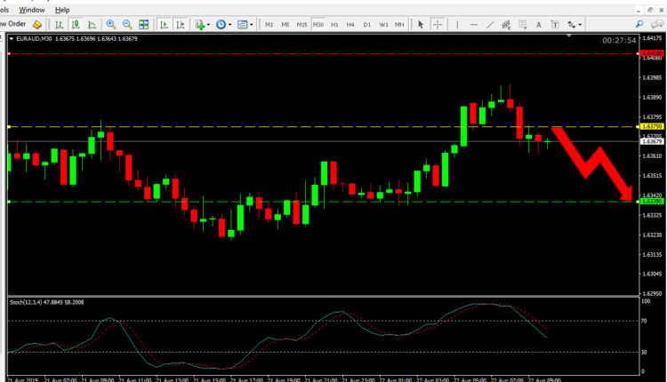
Task: Click the New Order button
Action: coord(12,24)
